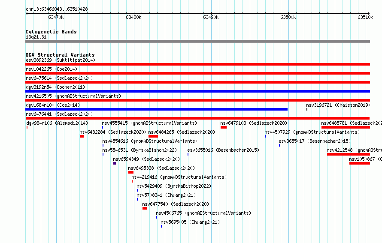Select the red bar under esv3892369

tap(197, 64)
